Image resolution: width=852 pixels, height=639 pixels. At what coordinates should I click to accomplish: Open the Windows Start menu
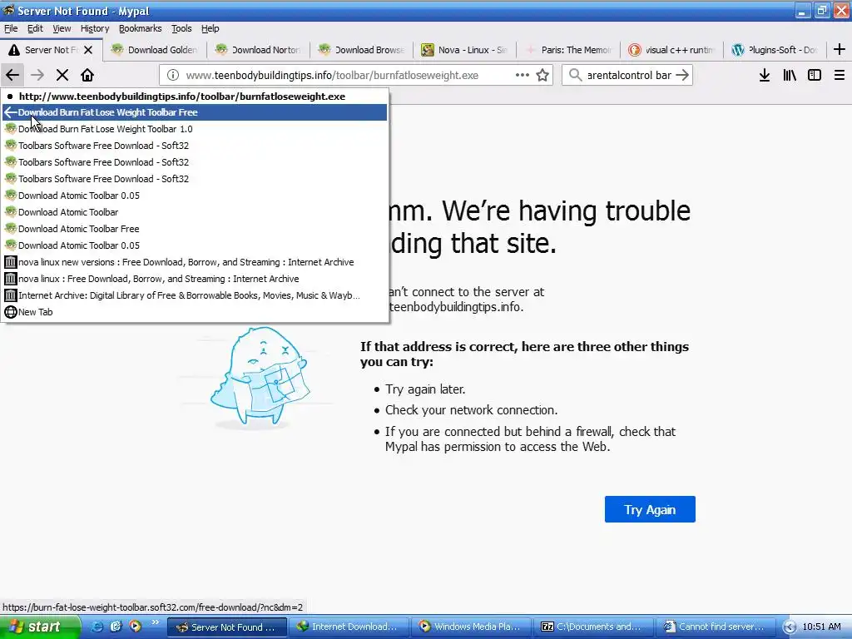click(40, 627)
